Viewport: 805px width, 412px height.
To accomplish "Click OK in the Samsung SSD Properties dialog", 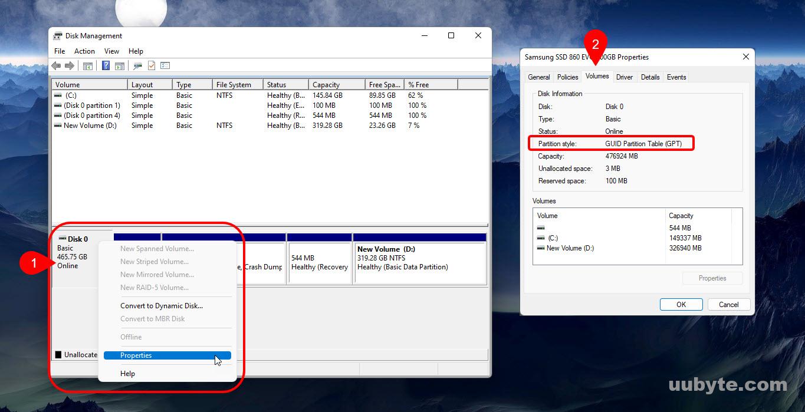I will (681, 304).
